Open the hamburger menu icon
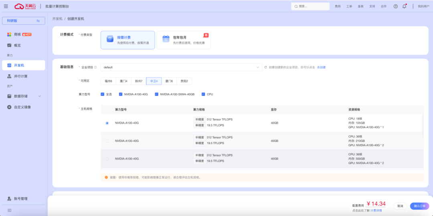The image size is (433, 216). point(6,6)
